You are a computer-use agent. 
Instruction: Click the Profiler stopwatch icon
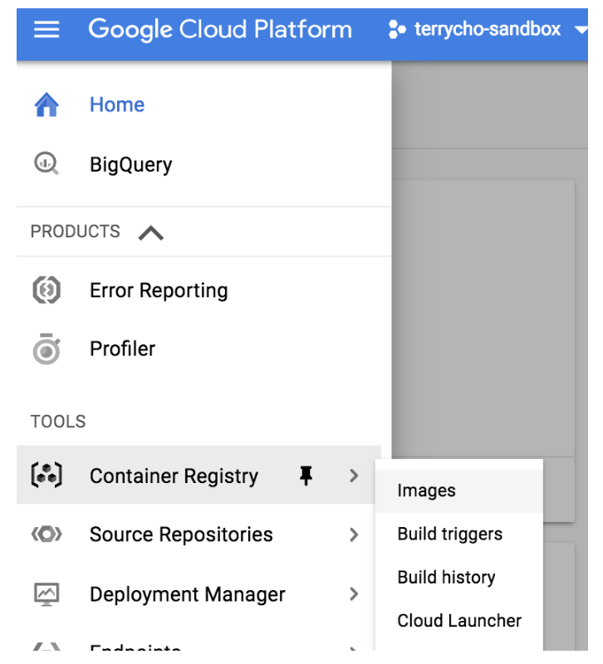47,349
